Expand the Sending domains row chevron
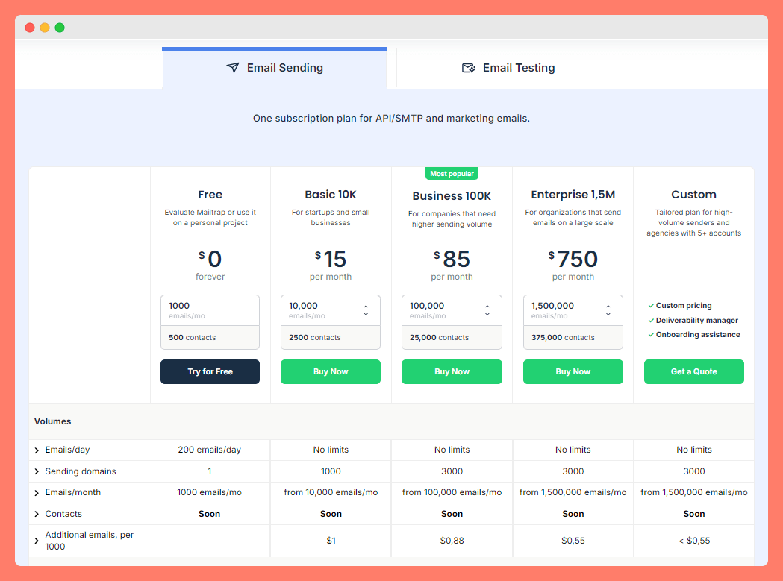 [37, 471]
